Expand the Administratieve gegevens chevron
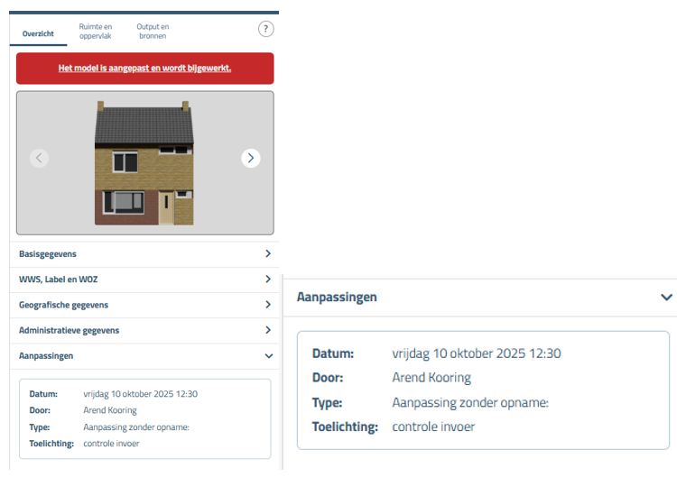This screenshot has height=477, width=677. point(268,330)
